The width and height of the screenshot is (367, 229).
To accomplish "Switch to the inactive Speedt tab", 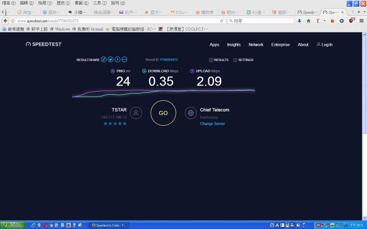I will pos(307,12).
